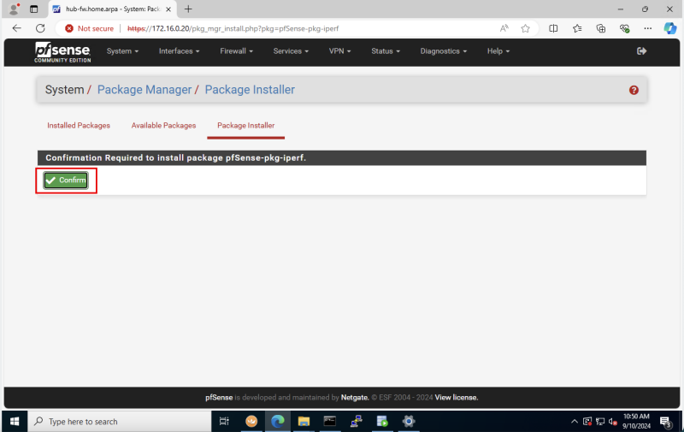The width and height of the screenshot is (684, 432).
Task: Open the red help question mark icon
Action: pos(634,90)
